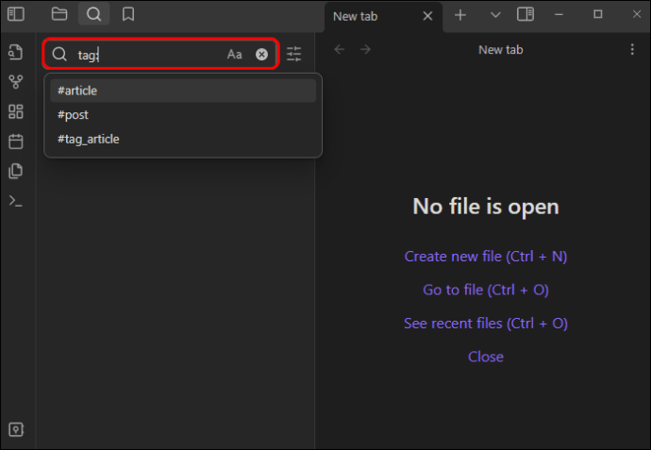The height and width of the screenshot is (450, 651).
Task: Choose #article from the tag suggestions
Action: tap(183, 91)
